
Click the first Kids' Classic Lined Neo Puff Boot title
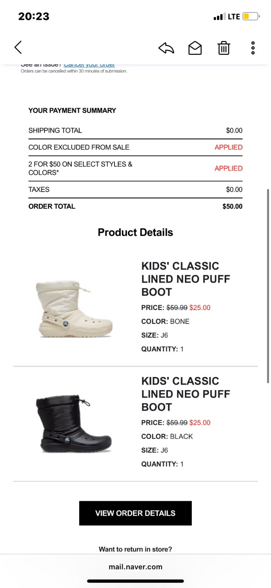point(186,279)
